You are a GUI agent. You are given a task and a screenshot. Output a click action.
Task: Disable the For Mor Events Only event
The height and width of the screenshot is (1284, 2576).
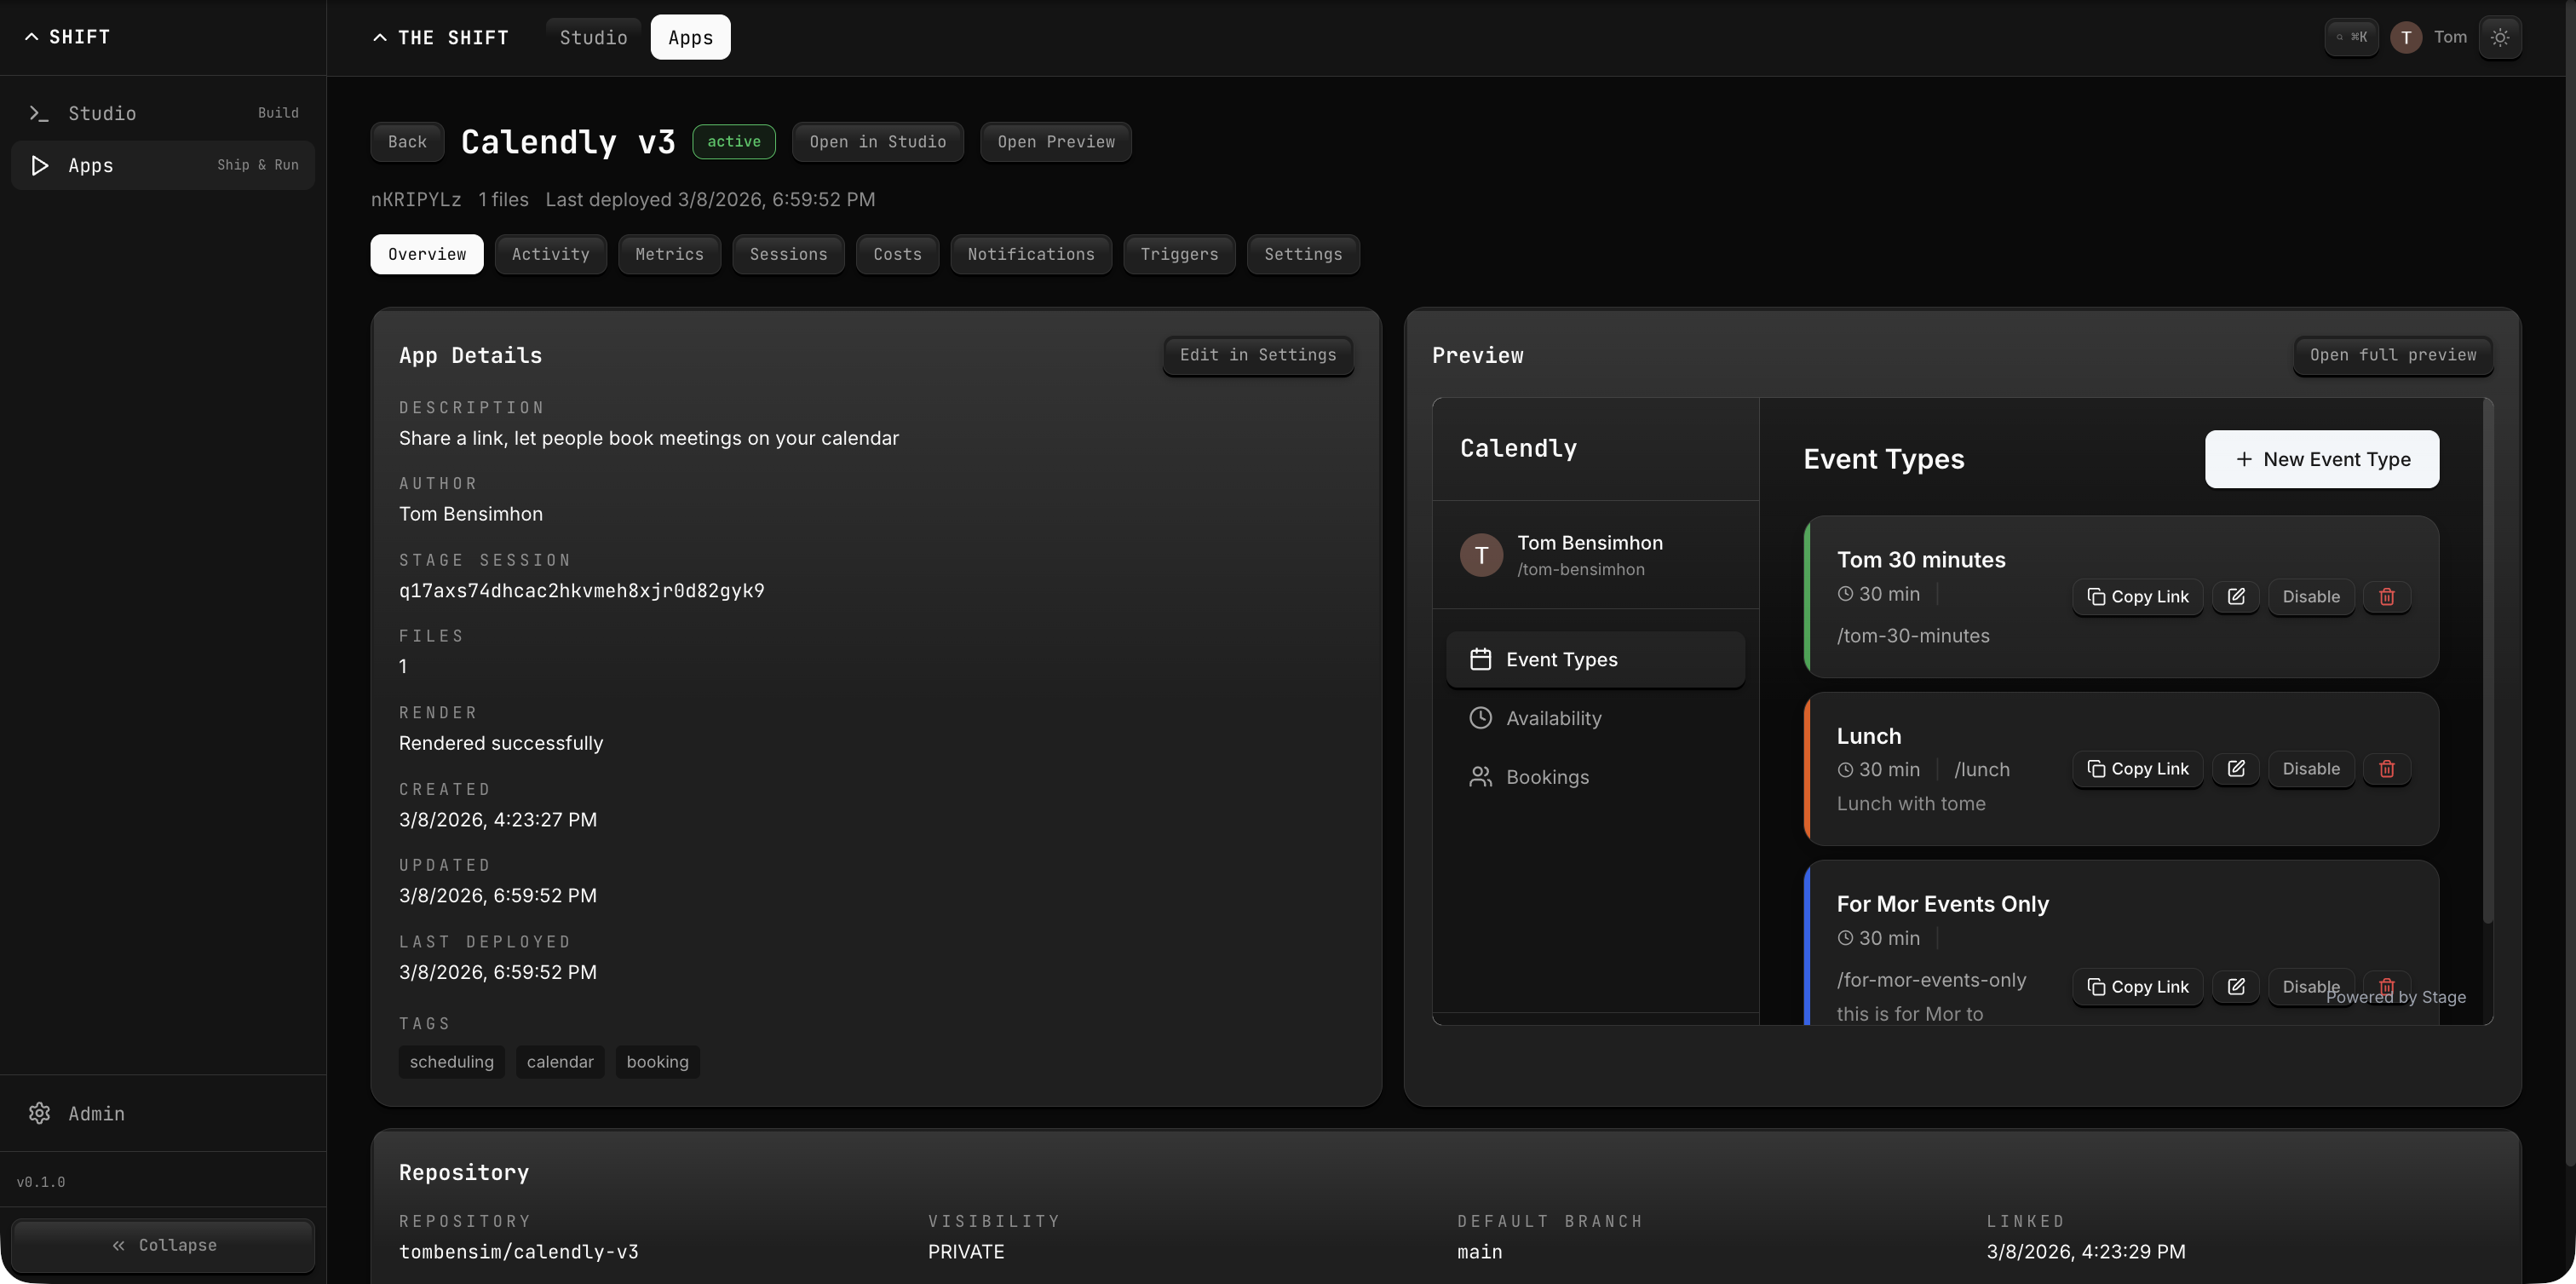coord(2310,986)
